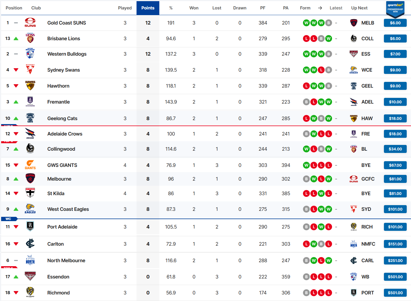Click the North Melbourne club logo in Club column
The width and height of the screenshot is (411, 301).
[x=30, y=260]
